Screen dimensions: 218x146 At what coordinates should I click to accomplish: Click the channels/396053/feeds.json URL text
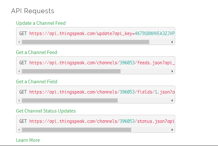click(x=102, y=63)
